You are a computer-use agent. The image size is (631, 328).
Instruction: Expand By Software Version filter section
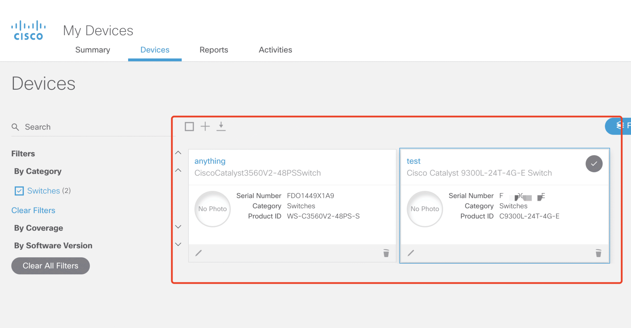pos(178,244)
